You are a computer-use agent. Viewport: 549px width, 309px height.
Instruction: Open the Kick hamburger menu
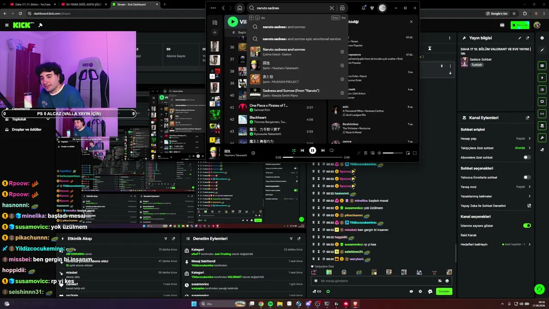coord(6,25)
